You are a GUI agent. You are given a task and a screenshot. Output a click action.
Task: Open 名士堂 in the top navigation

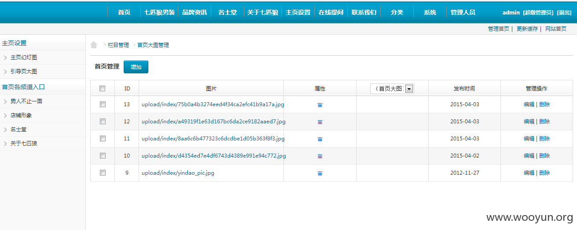(228, 12)
